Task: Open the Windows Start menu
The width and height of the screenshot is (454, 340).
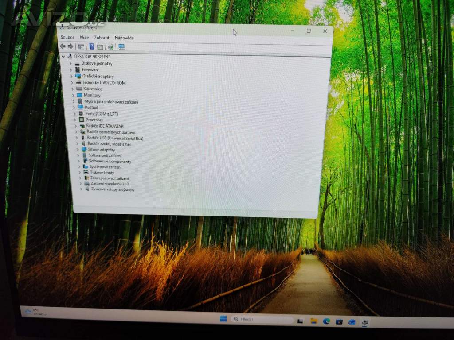Action: tap(223, 319)
